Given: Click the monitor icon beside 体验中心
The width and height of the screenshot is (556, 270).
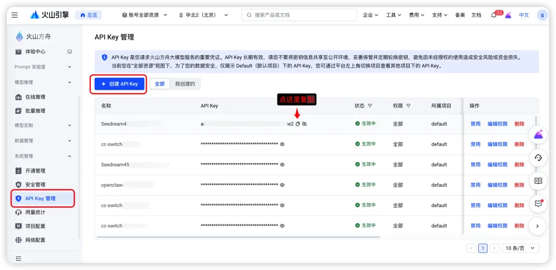Looking at the screenshot, I should point(69,52).
